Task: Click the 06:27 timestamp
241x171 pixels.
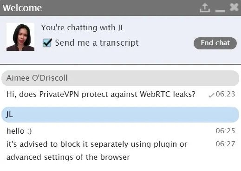Action: point(225,144)
